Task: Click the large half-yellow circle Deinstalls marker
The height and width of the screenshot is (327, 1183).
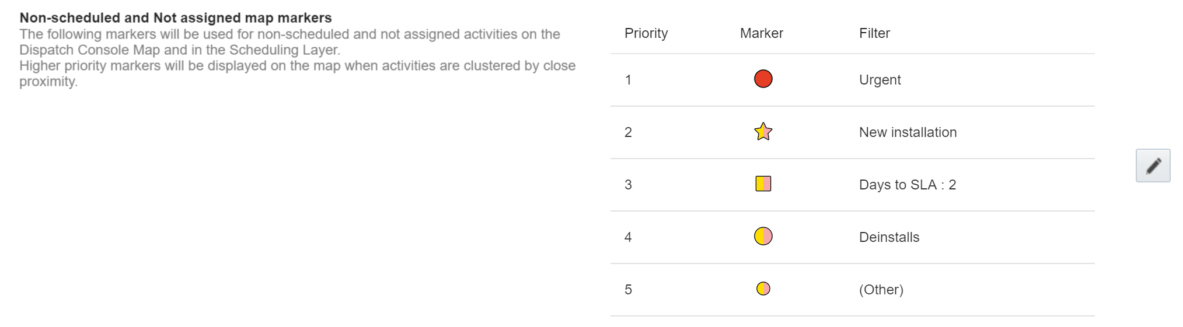Action: pos(763,237)
